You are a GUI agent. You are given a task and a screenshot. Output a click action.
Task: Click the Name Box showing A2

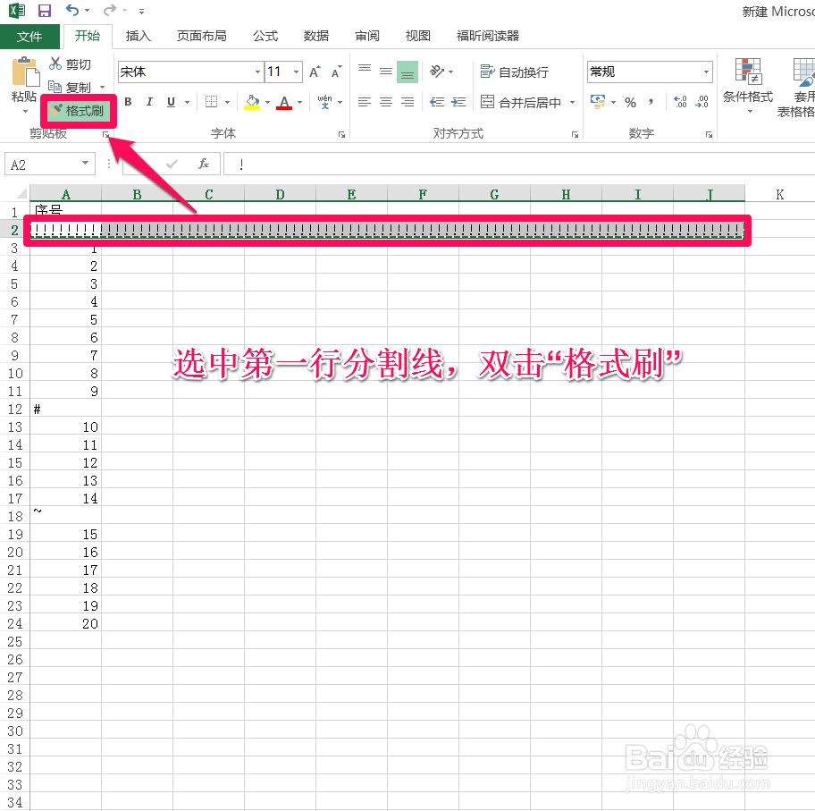pos(41,164)
